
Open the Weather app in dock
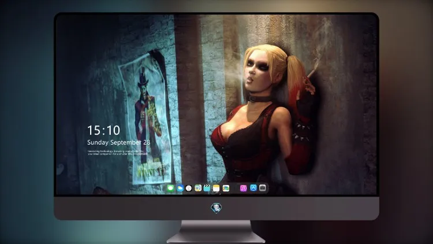point(180,188)
